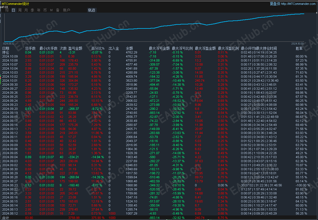Open the 季 quarterly tab
The image size is (318, 220).
click(x=32, y=10)
